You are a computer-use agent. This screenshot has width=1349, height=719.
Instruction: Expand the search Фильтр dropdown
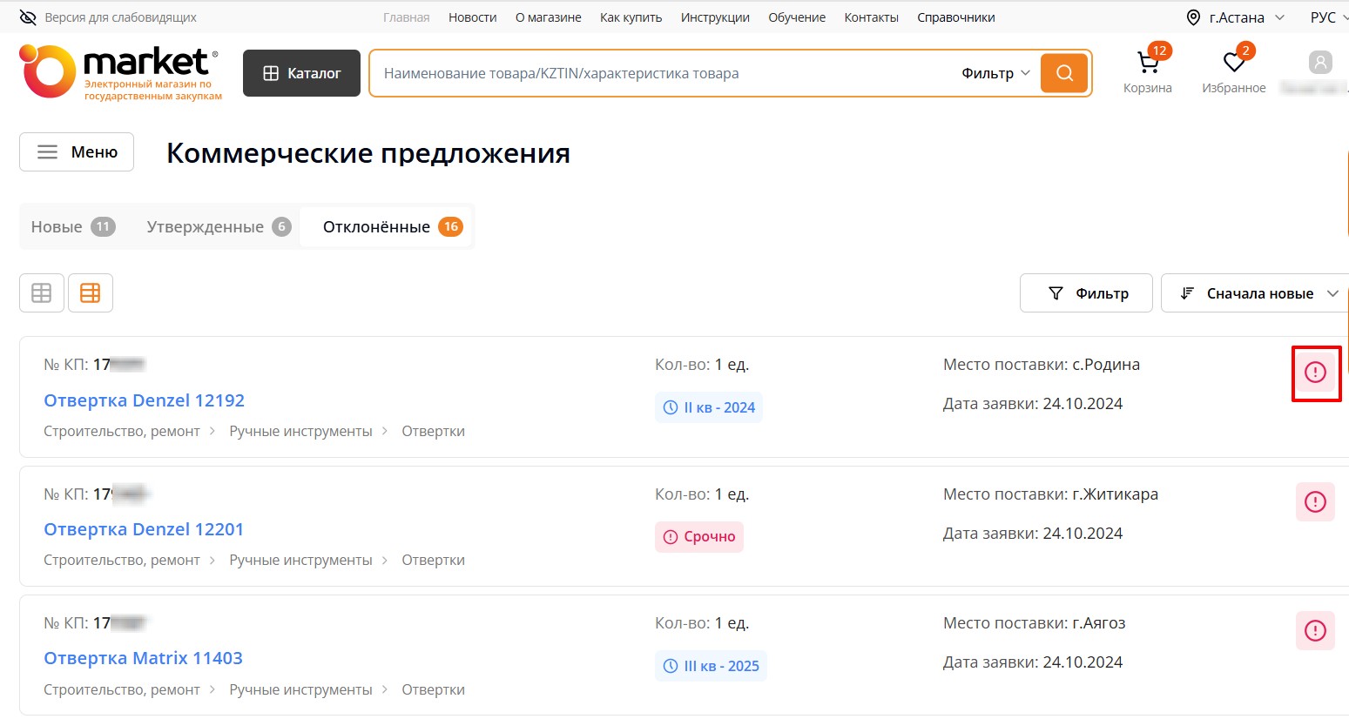pos(995,73)
